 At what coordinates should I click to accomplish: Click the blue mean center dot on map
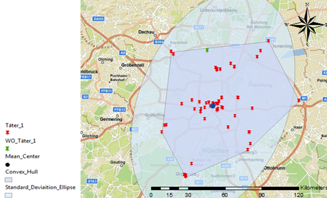213,106
